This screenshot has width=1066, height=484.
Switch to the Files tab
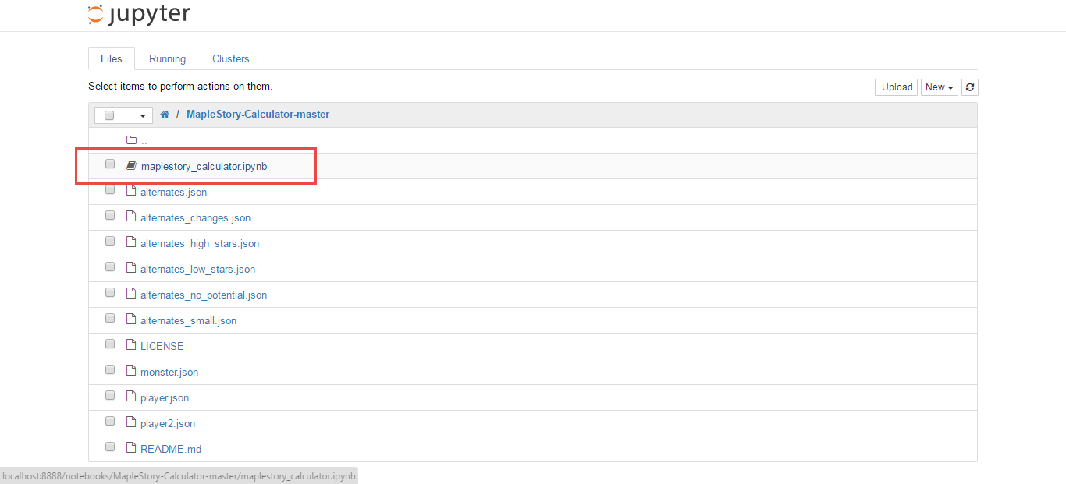(x=112, y=58)
